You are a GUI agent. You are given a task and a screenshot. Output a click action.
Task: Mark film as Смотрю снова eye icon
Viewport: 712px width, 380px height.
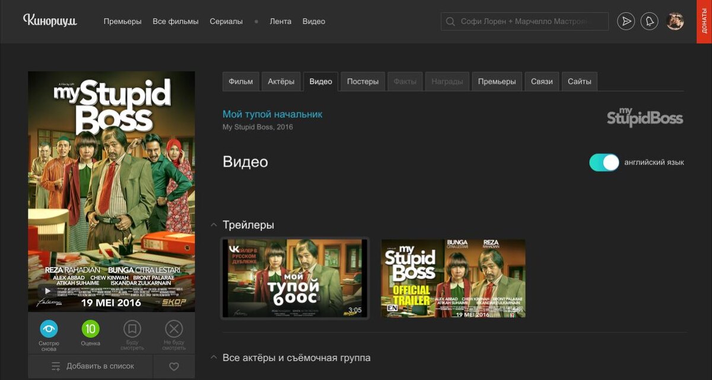(x=49, y=328)
